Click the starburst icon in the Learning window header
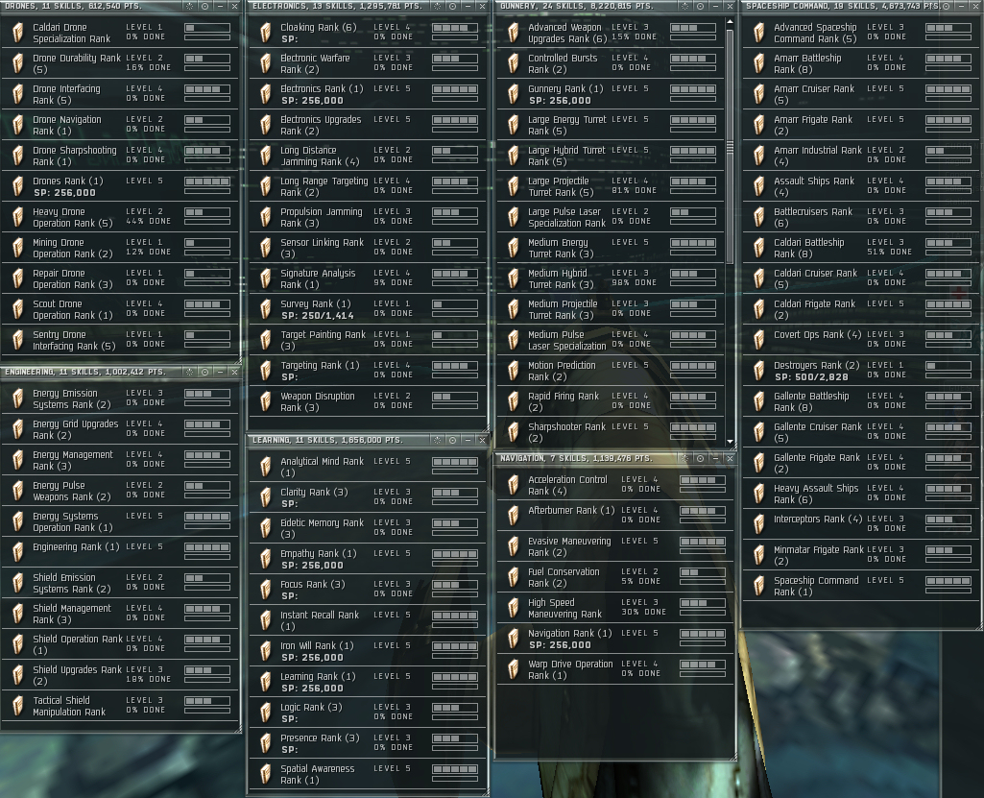The width and height of the screenshot is (984, 798). coord(438,440)
